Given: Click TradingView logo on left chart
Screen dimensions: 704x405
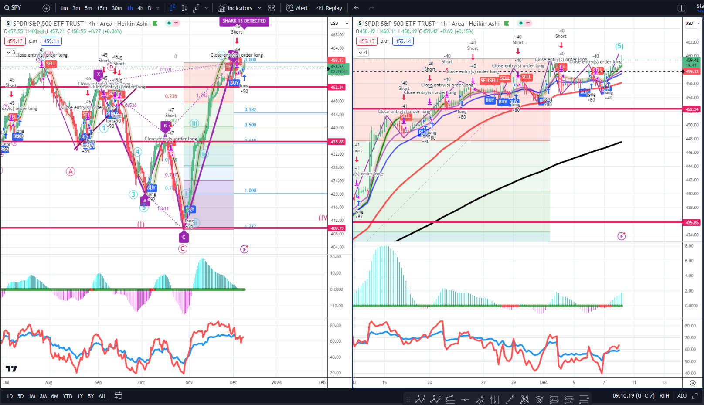Looking at the screenshot, I should click(x=11, y=368).
